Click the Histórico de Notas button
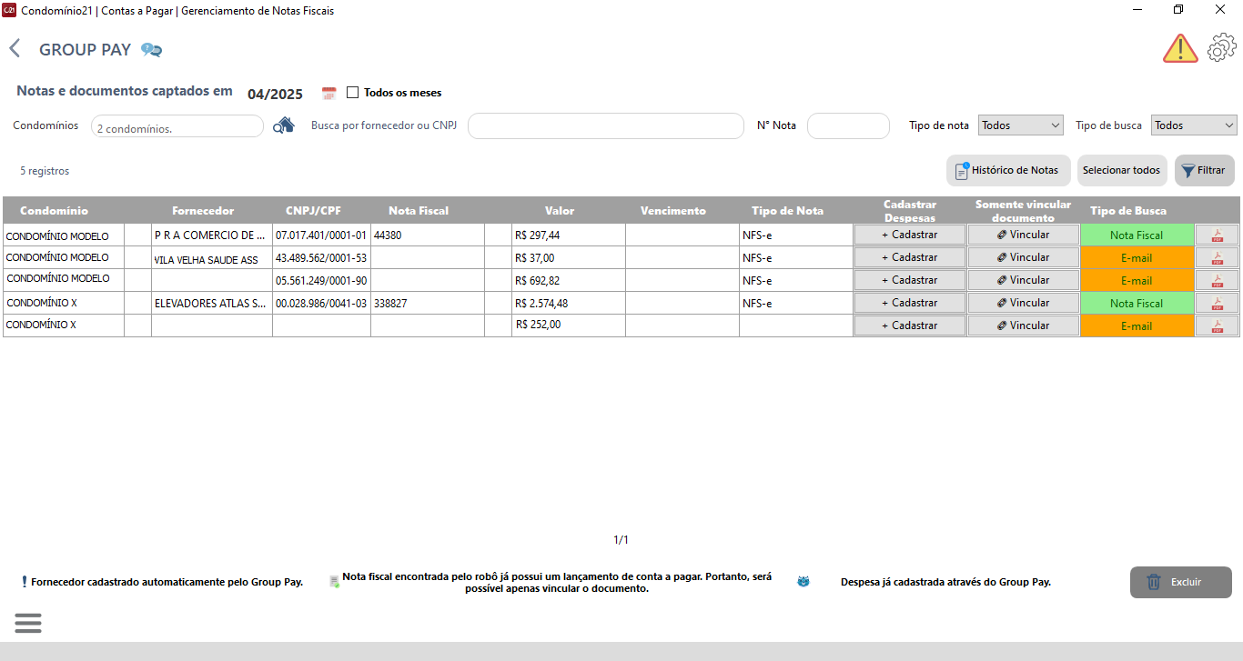The width and height of the screenshot is (1243, 661). (1008, 170)
